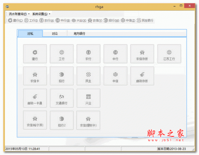199x155 pixels.
Task: Open the 农信(理财卡) tile
Action: click(x=88, y=120)
